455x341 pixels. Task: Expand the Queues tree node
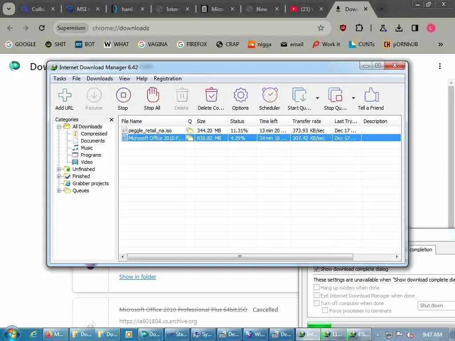point(59,190)
